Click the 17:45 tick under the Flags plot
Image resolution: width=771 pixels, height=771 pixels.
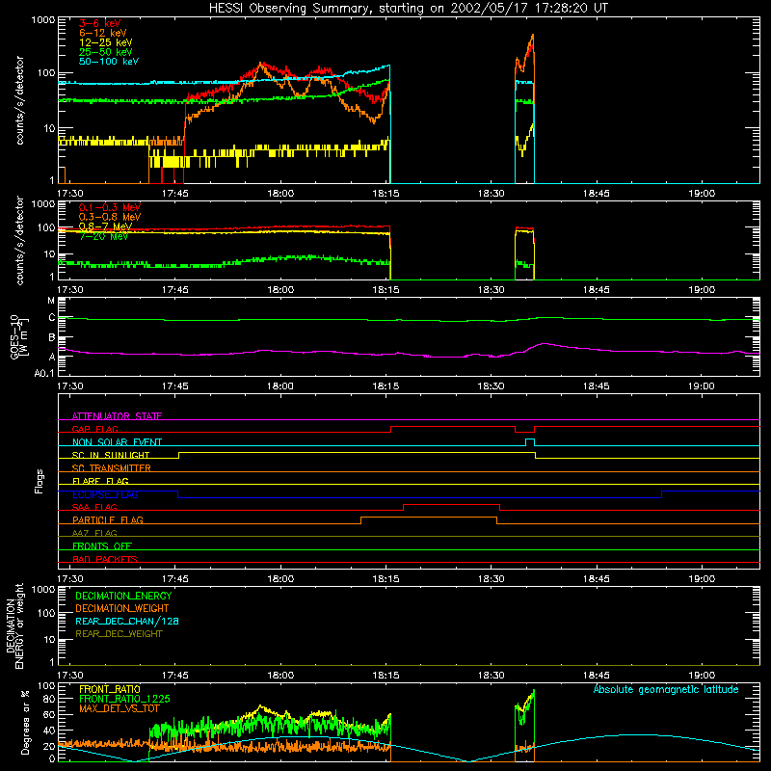(x=175, y=579)
